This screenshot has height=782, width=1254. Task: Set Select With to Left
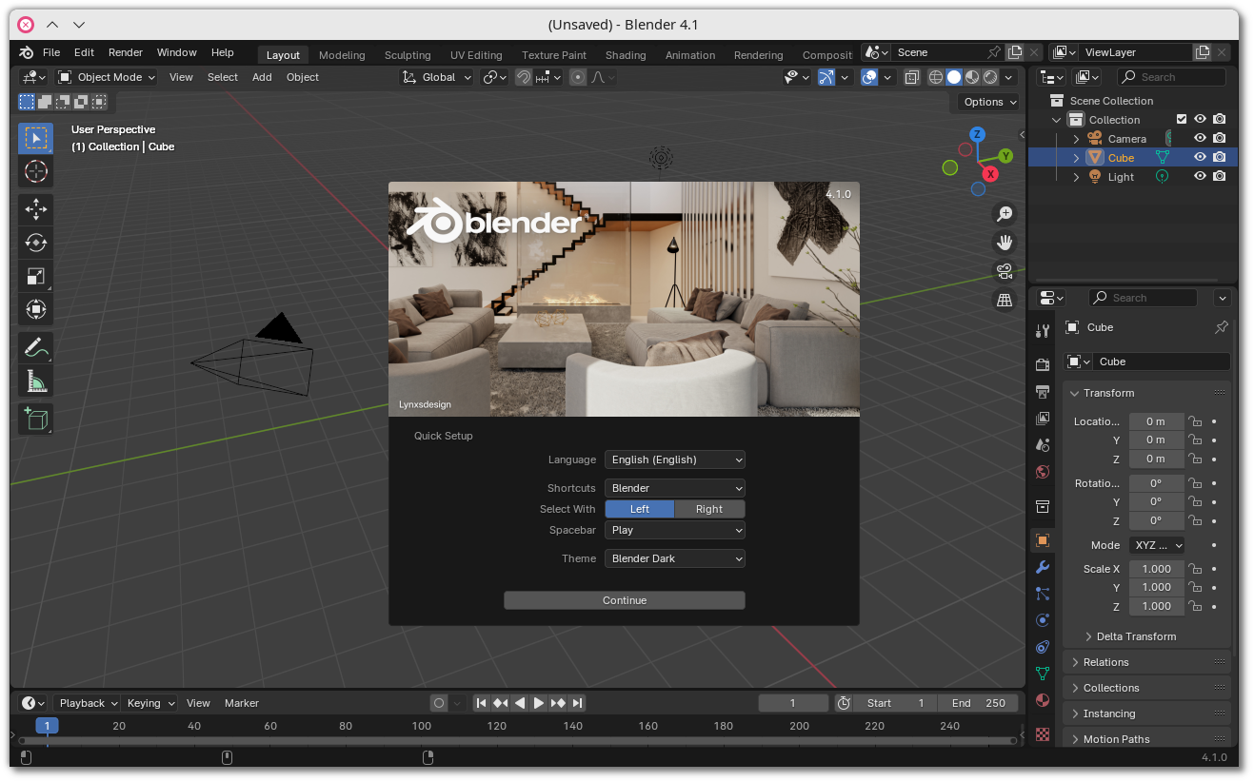pyautogui.click(x=640, y=509)
